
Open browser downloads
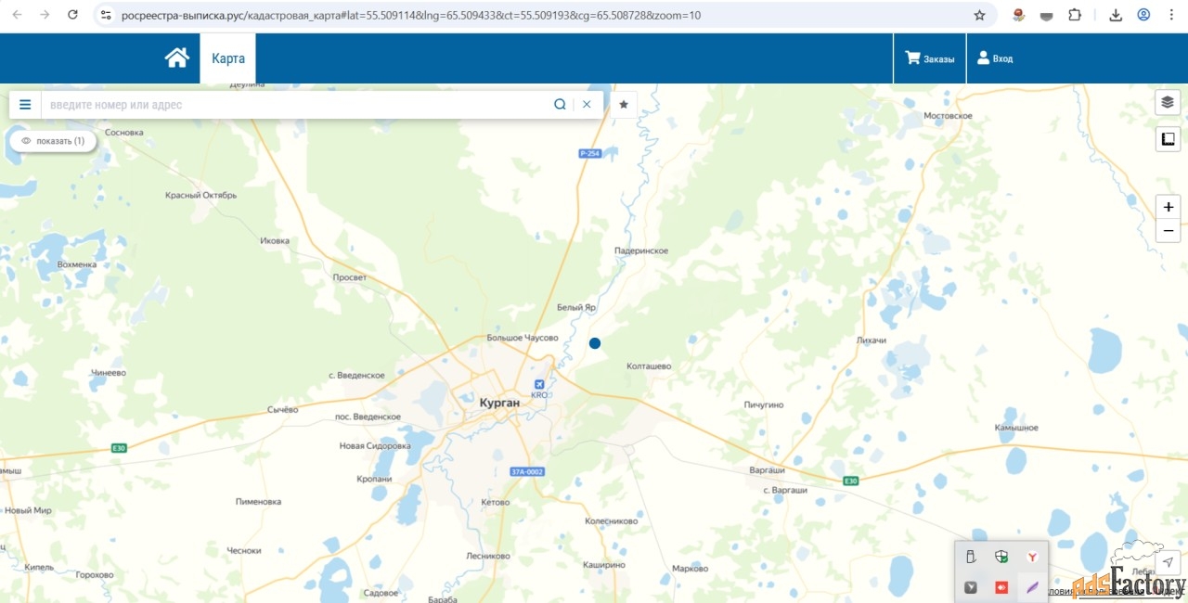1116,15
